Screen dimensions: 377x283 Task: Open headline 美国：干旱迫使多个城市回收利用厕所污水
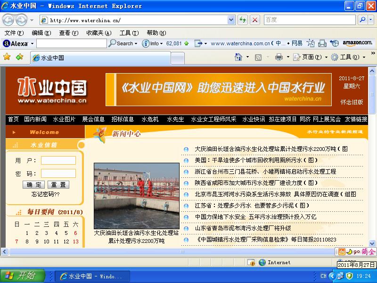(x=256, y=160)
